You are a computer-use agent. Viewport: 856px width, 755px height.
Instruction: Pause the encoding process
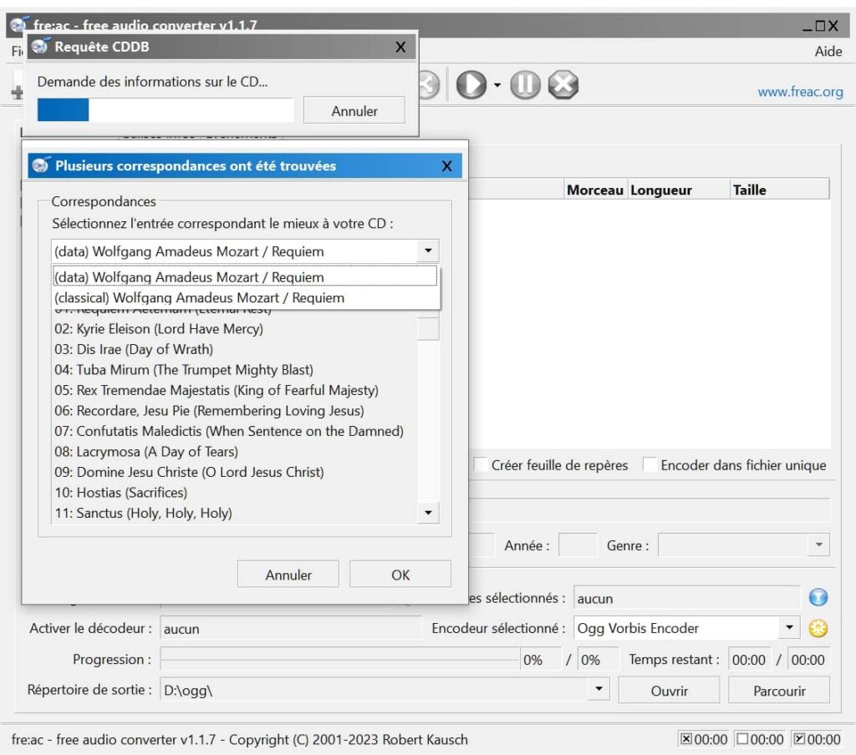click(x=525, y=85)
